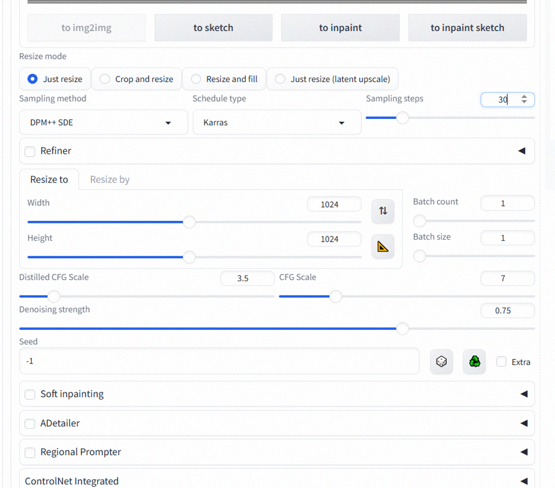Select Crop and resize mode
This screenshot has width=555, height=488.
click(x=137, y=79)
